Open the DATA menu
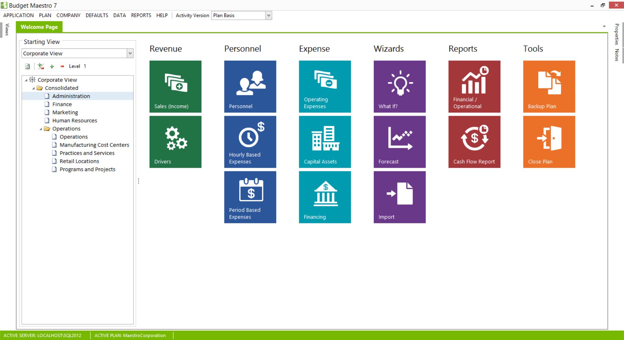Viewport: 624px width, 340px height. [x=120, y=15]
